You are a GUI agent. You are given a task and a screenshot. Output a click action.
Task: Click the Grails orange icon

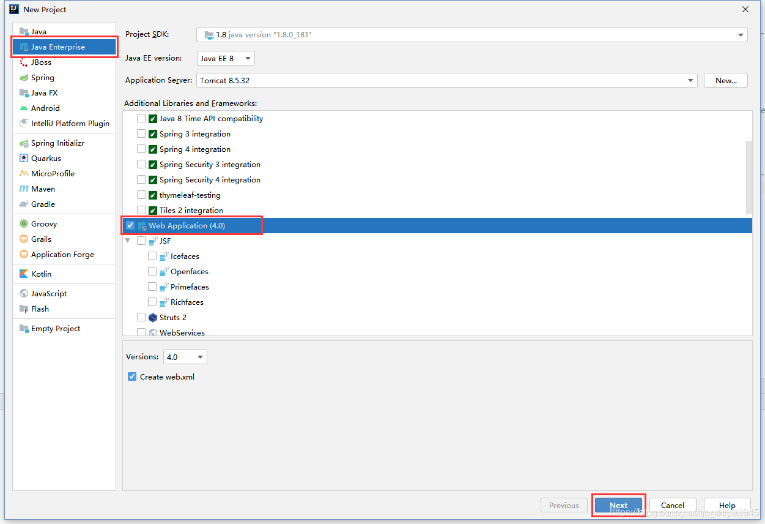pyautogui.click(x=24, y=239)
